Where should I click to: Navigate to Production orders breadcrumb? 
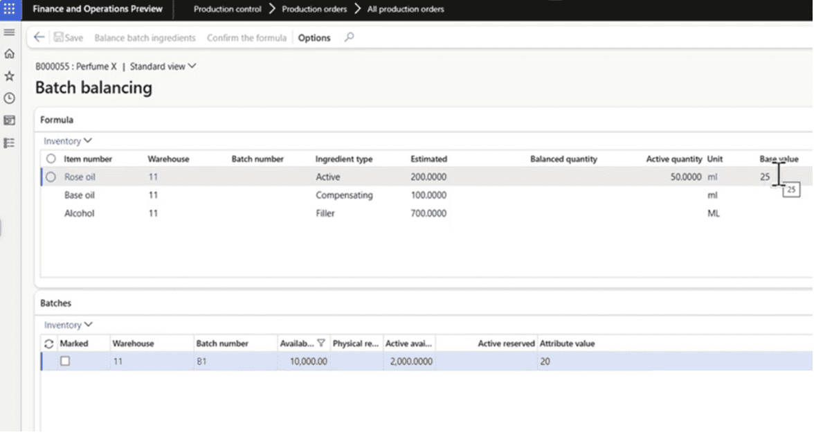tap(314, 9)
